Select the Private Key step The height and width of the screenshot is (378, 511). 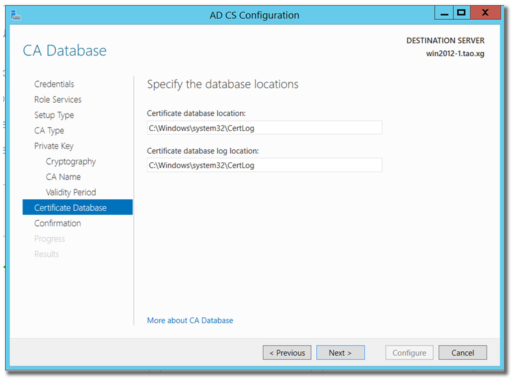coord(54,146)
